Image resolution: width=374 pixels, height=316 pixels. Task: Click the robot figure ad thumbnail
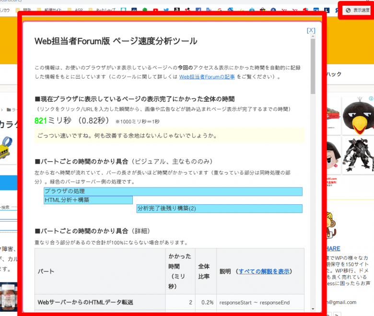[x=358, y=155]
